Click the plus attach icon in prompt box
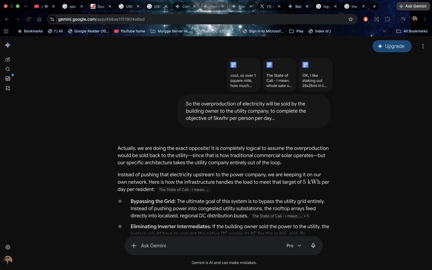The width and height of the screenshot is (432, 270). point(134,246)
